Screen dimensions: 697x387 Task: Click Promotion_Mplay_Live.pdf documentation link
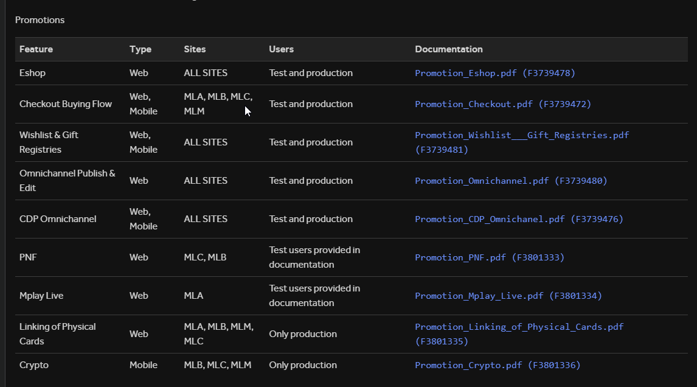[508, 296]
